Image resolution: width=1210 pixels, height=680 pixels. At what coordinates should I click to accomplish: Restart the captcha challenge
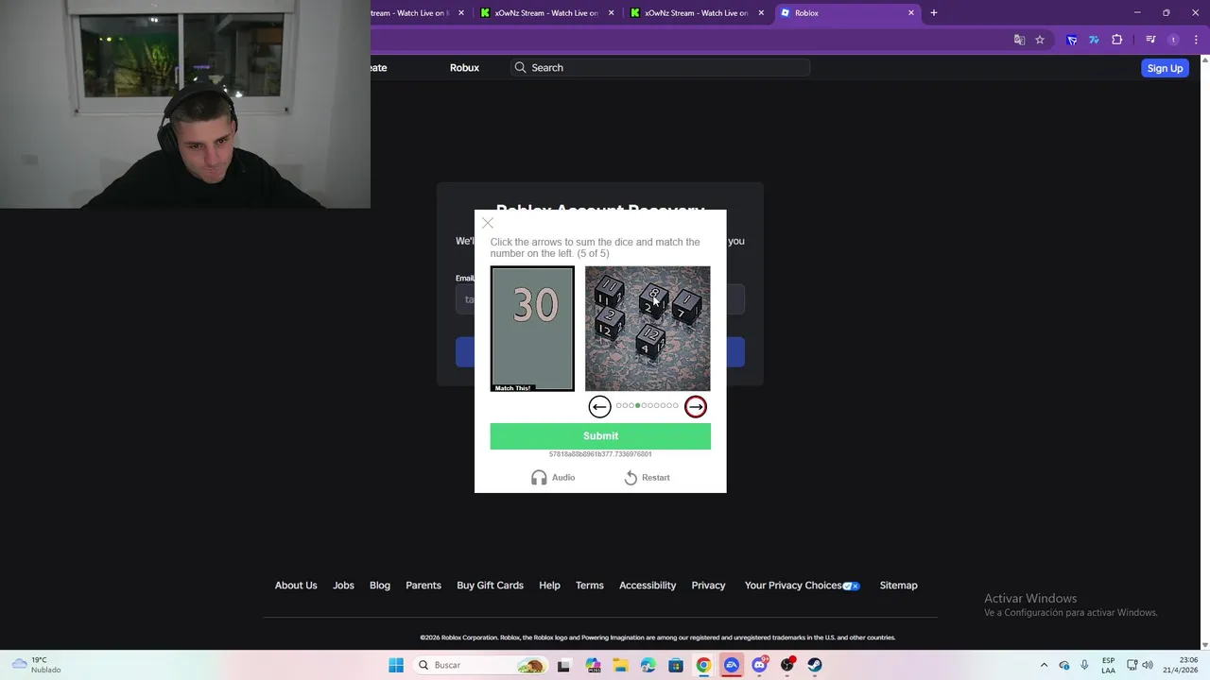pos(647,478)
